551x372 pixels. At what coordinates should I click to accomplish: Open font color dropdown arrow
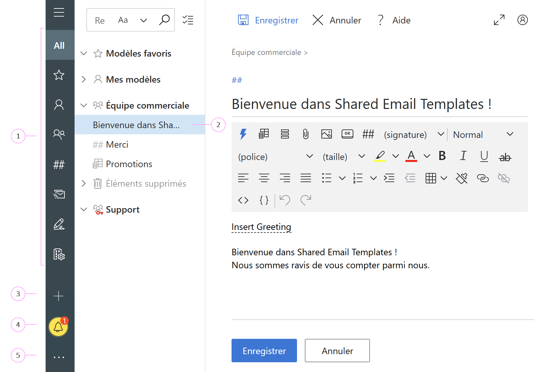click(427, 156)
